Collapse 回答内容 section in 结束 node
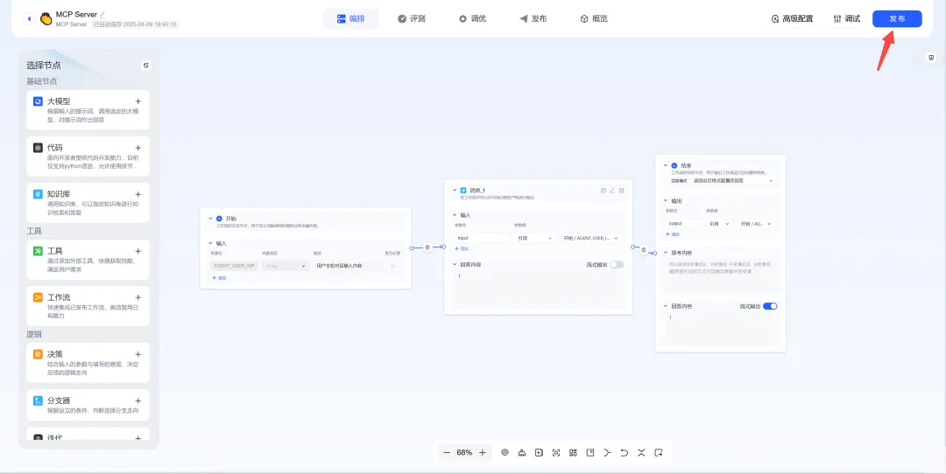The width and height of the screenshot is (946, 474). [666, 306]
